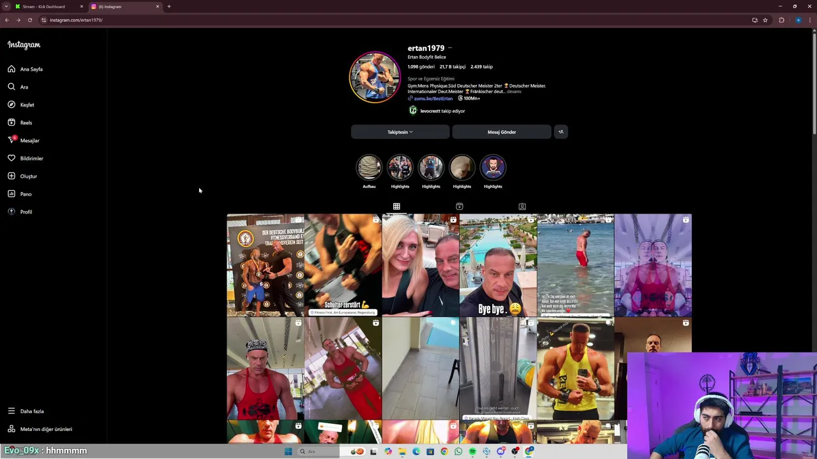
Task: Open the Chrome profile avatar
Action: (798, 20)
